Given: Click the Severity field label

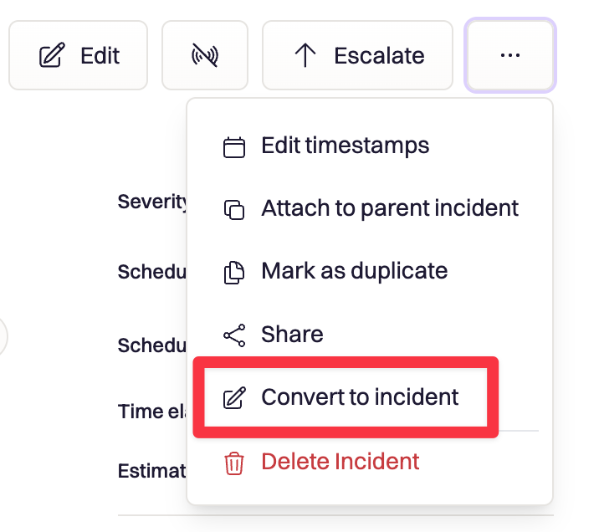Looking at the screenshot, I should (152, 202).
